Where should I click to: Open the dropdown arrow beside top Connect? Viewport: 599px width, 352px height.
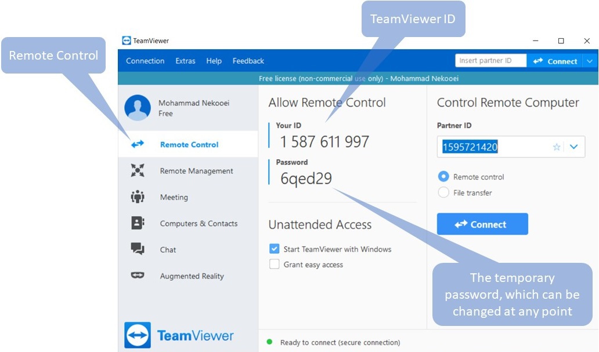[x=590, y=61]
